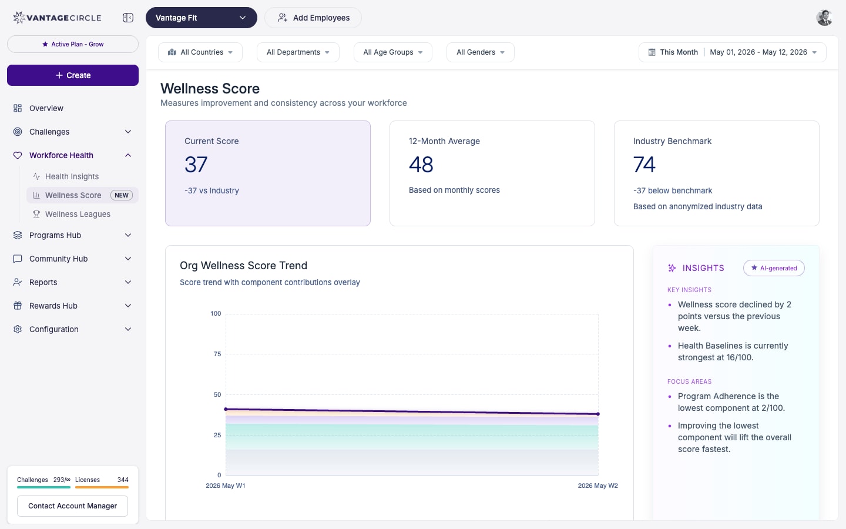Open the All Countries filter dropdown
Viewport: 846px width, 529px height.
[200, 52]
